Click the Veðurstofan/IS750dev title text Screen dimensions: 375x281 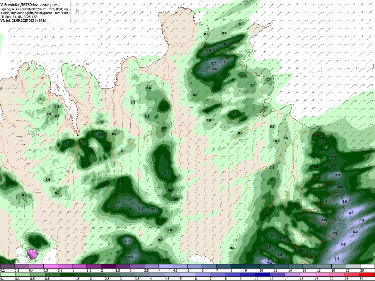click(x=19, y=5)
